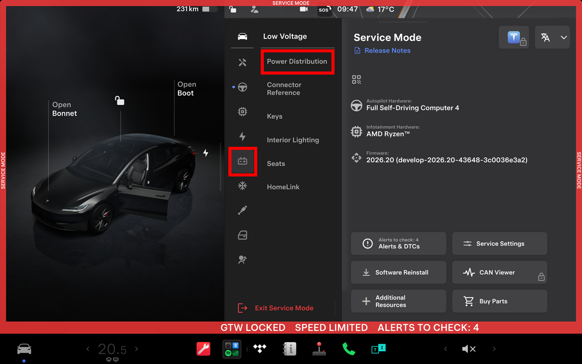Open the locked CAN Viewer
The height and width of the screenshot is (364, 582).
coord(500,272)
